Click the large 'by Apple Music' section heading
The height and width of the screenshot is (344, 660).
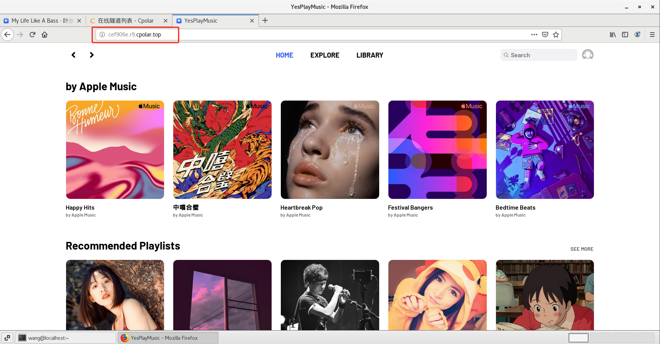(101, 87)
